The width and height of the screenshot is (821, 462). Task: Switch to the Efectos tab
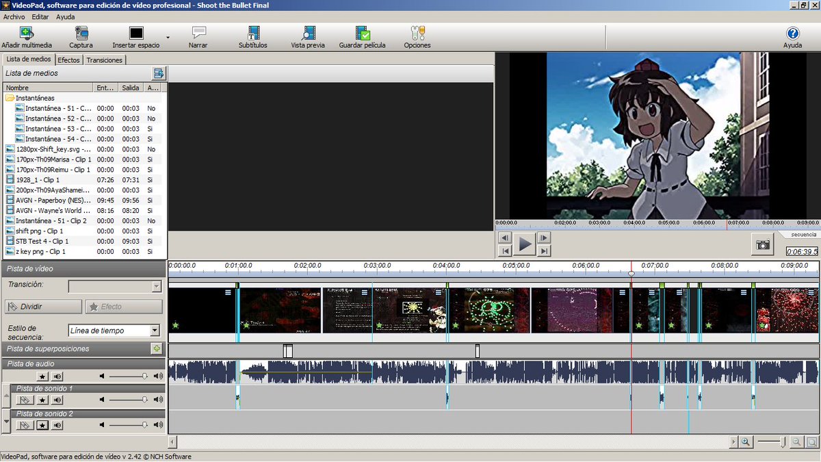[68, 60]
